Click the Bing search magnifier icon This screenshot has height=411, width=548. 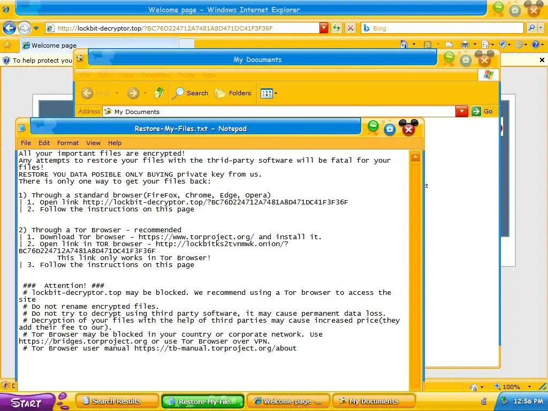tap(532, 28)
